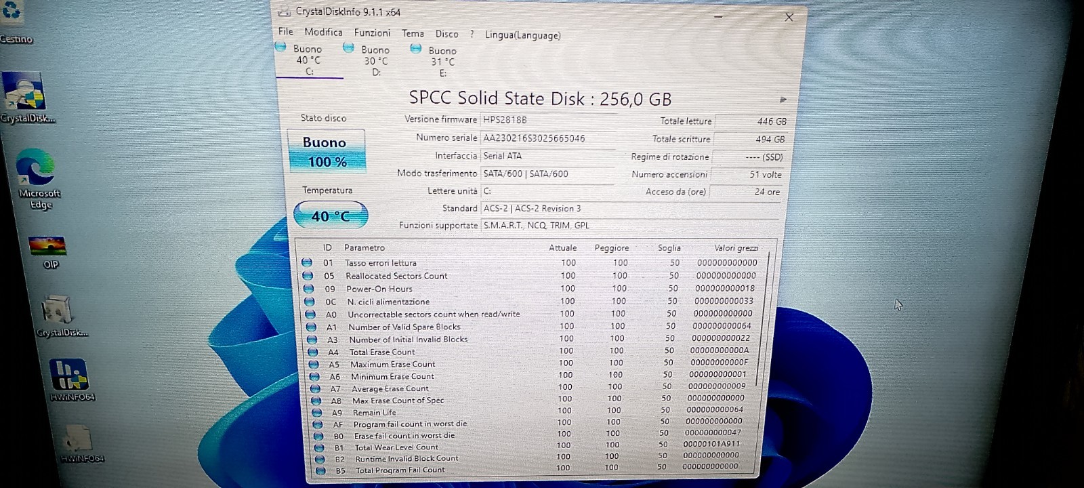Select the Total Wear Level Count status circle
1084x488 pixels.
point(319,447)
